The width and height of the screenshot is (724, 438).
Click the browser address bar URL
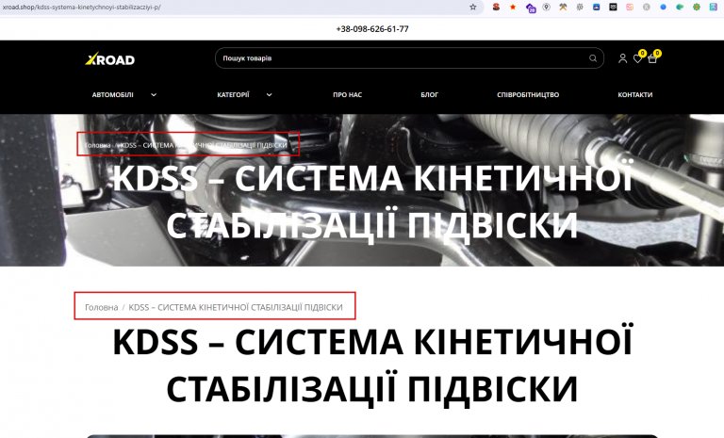(x=82, y=7)
